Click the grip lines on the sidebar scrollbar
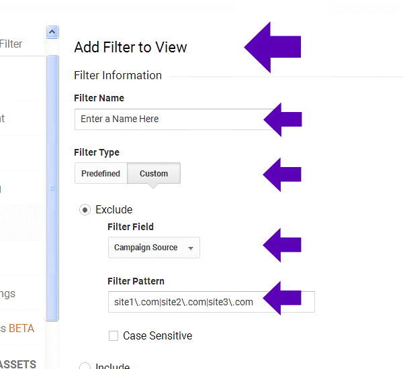The image size is (403, 369). coord(52,189)
